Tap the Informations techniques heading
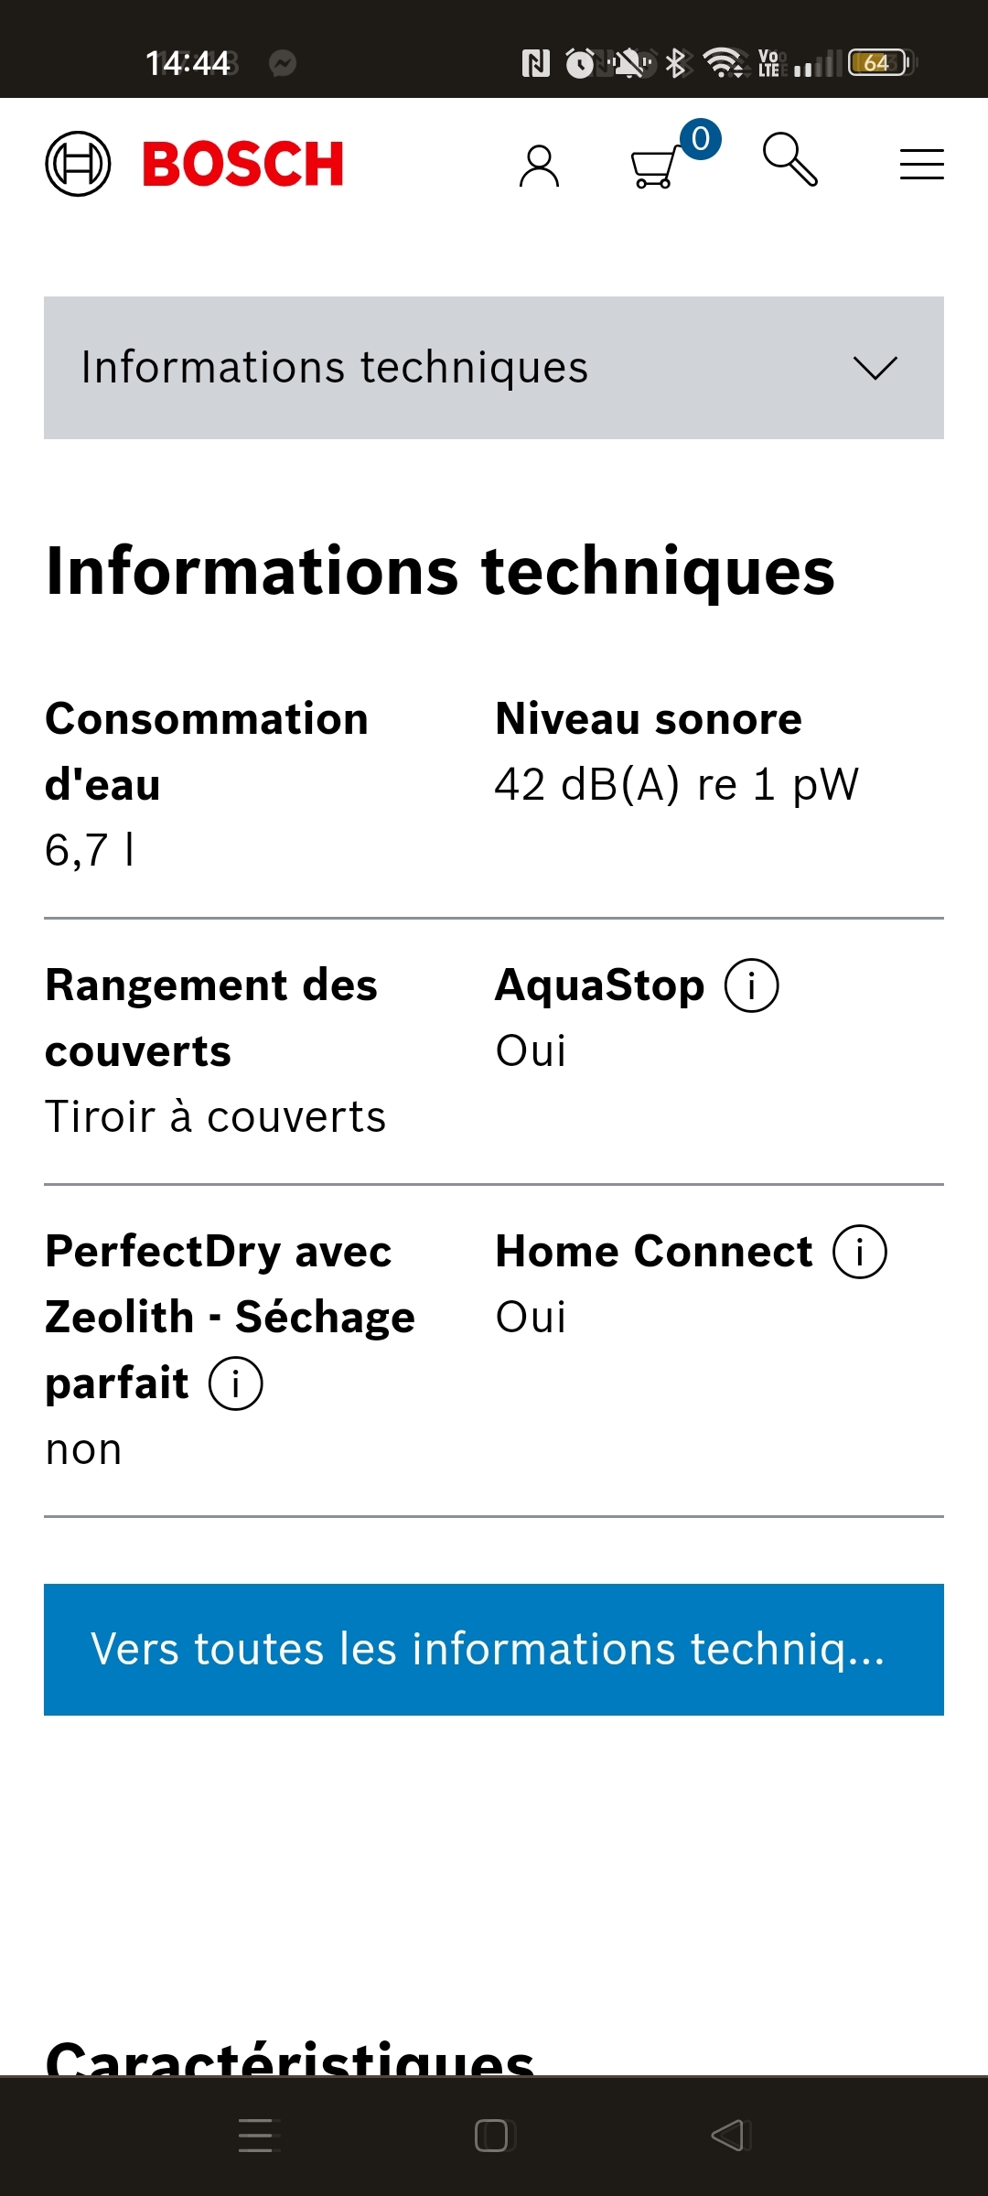Viewport: 988px width, 2196px height. click(440, 571)
